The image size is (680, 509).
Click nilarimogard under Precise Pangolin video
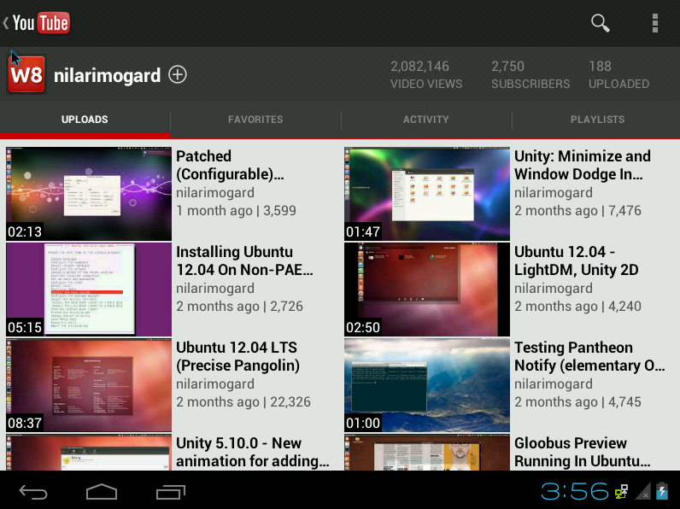[x=215, y=384]
